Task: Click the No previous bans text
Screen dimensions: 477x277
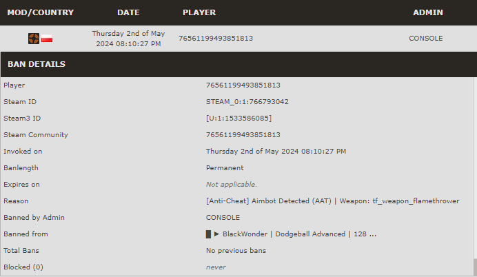Action: click(x=236, y=251)
